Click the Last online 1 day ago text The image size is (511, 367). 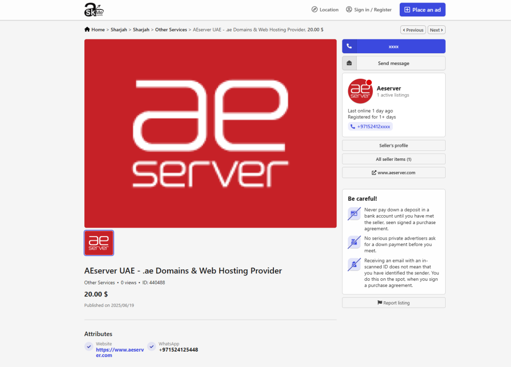coord(370,111)
